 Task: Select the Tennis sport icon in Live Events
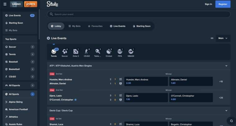[x=54, y=51]
